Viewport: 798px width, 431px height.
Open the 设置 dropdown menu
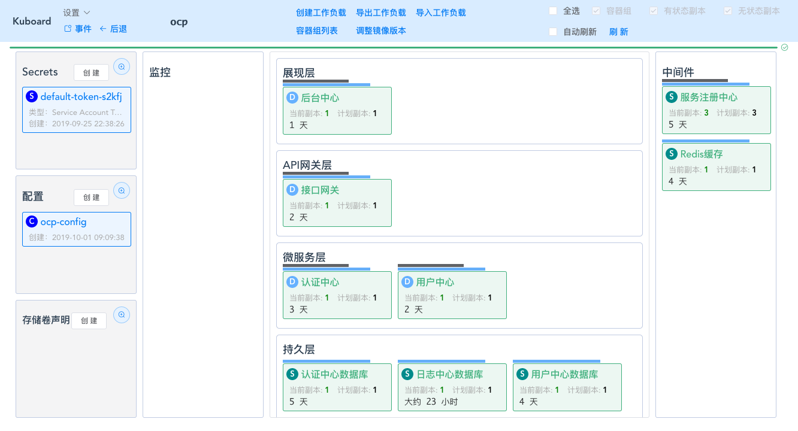(77, 13)
